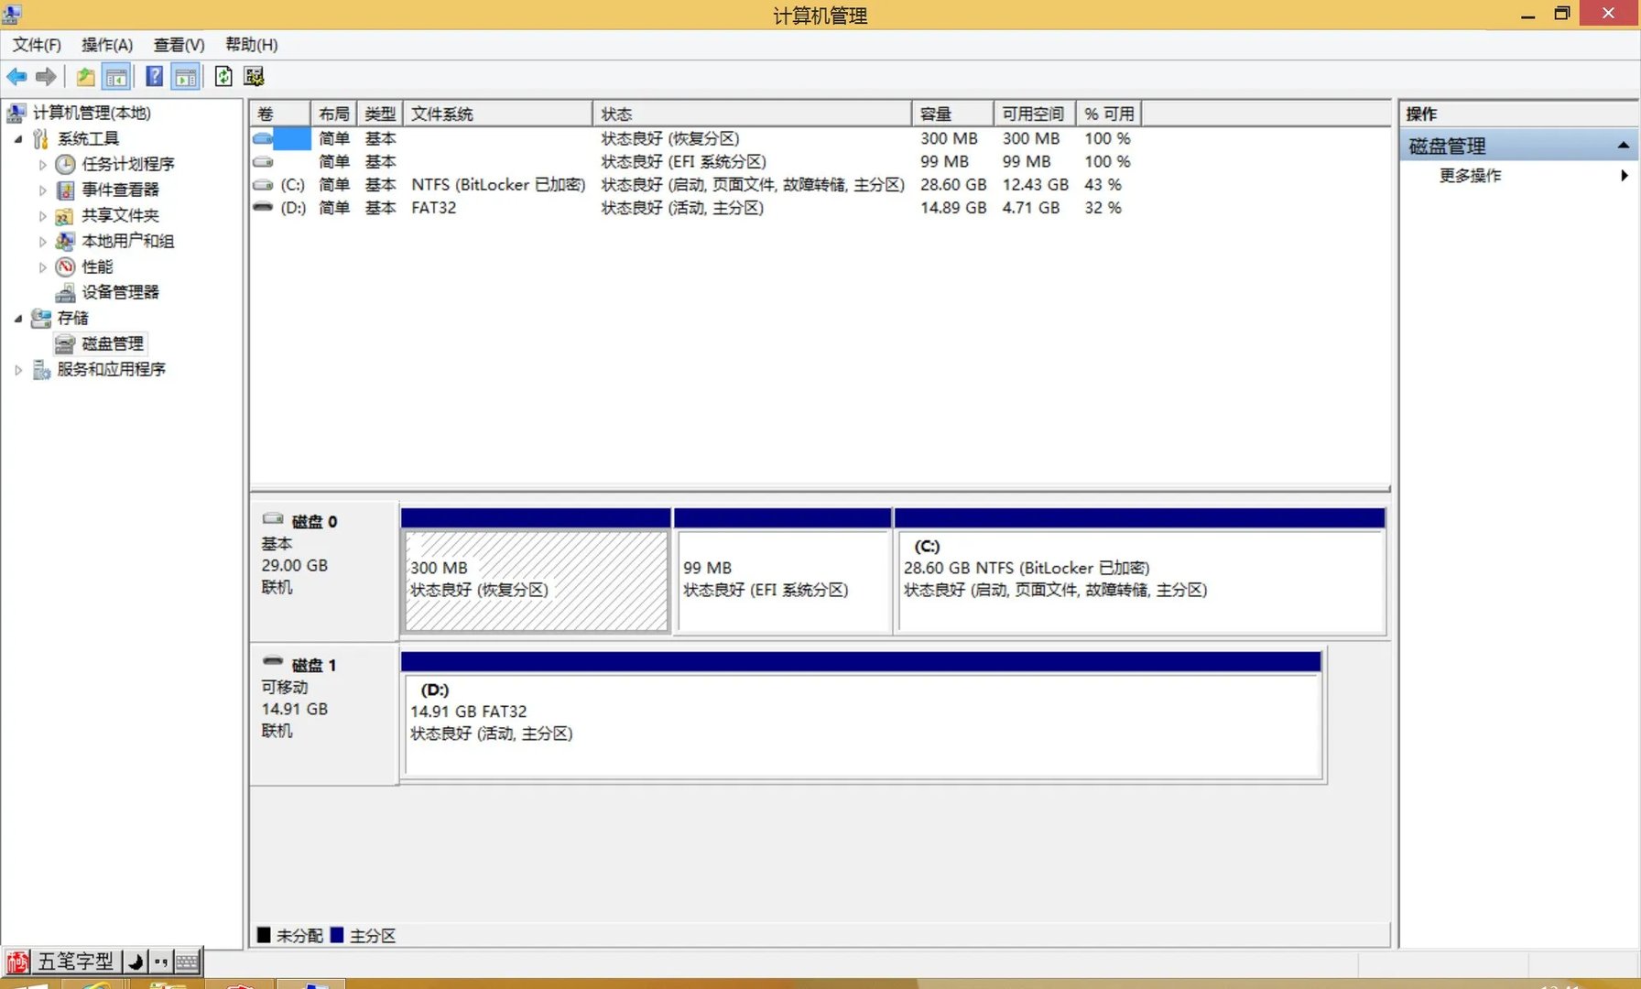The height and width of the screenshot is (989, 1641).
Task: Expand Services and Applications (服务和应用程序) node
Action: tap(18, 370)
